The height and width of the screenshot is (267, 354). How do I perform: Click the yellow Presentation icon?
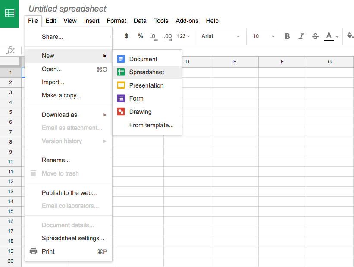tap(121, 85)
